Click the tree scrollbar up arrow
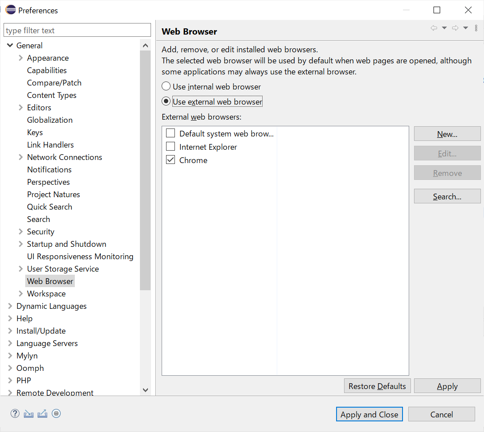The width and height of the screenshot is (484, 432). (x=145, y=46)
